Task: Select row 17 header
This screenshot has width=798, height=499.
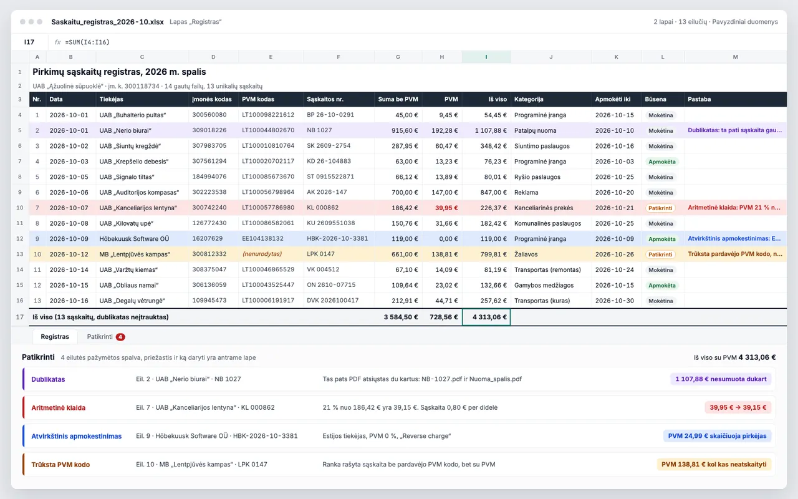Action: click(20, 317)
